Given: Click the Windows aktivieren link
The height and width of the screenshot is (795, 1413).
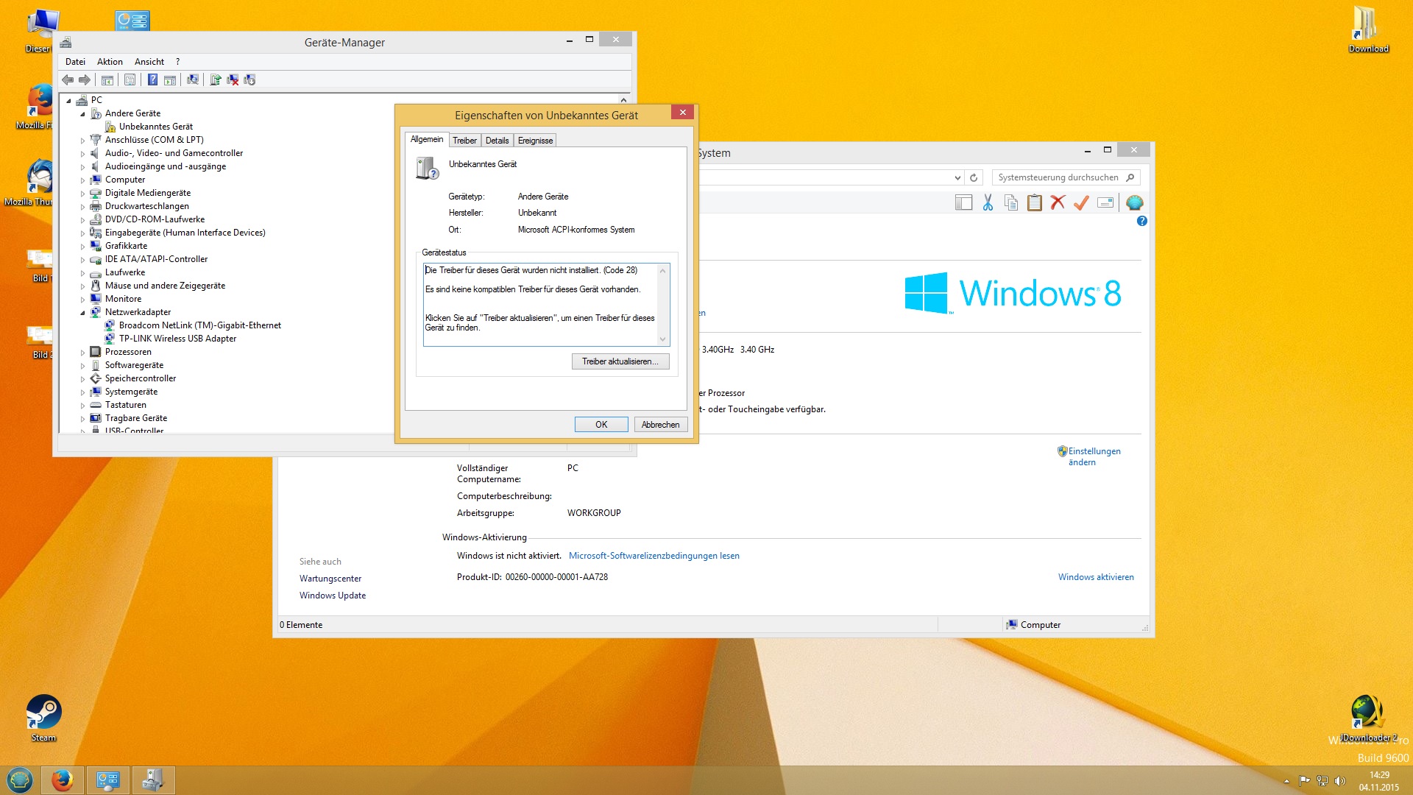Looking at the screenshot, I should point(1095,577).
